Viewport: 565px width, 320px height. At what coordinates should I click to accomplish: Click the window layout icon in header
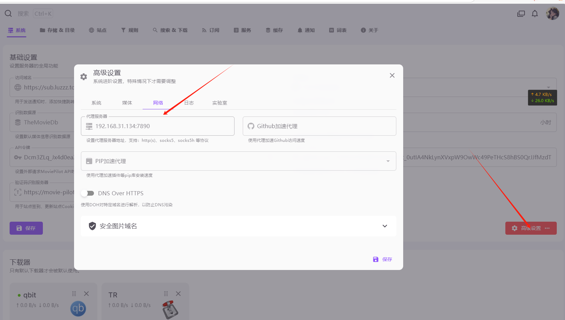tap(521, 14)
